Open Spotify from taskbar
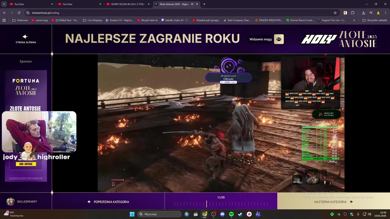This screenshot has width=390, height=219. tap(231, 214)
